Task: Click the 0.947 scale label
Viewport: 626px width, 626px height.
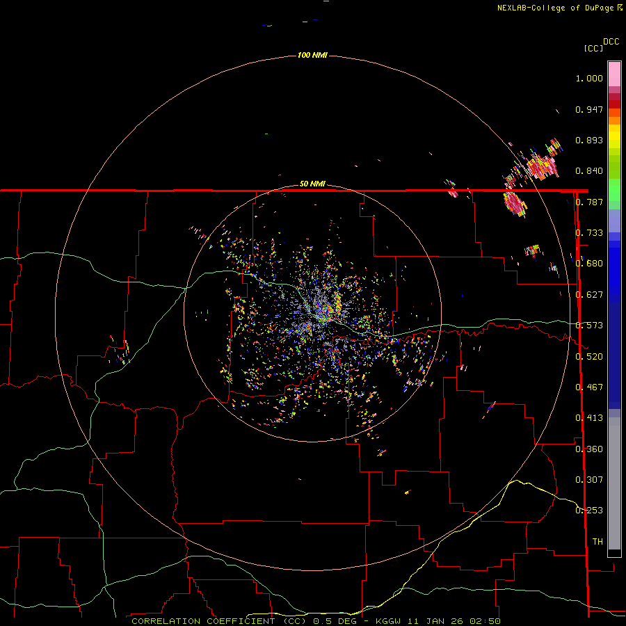Action: (x=589, y=109)
